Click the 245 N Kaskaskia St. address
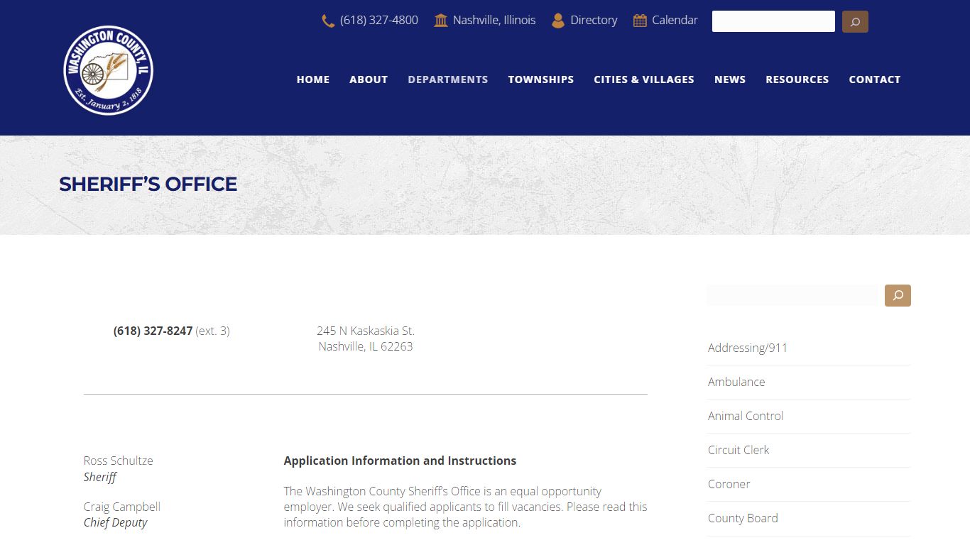Screen dimensions: 970x545 pos(366,331)
